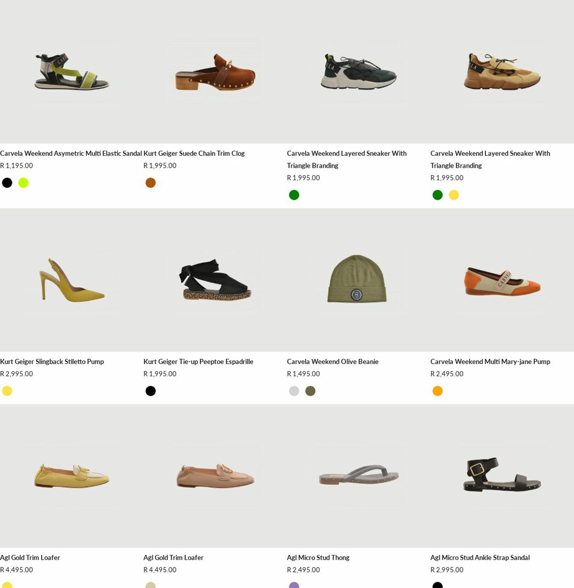This screenshot has width=574, height=588.
Task: Open the black Tie-up Peeptoe Espadrille image
Action: point(215,280)
